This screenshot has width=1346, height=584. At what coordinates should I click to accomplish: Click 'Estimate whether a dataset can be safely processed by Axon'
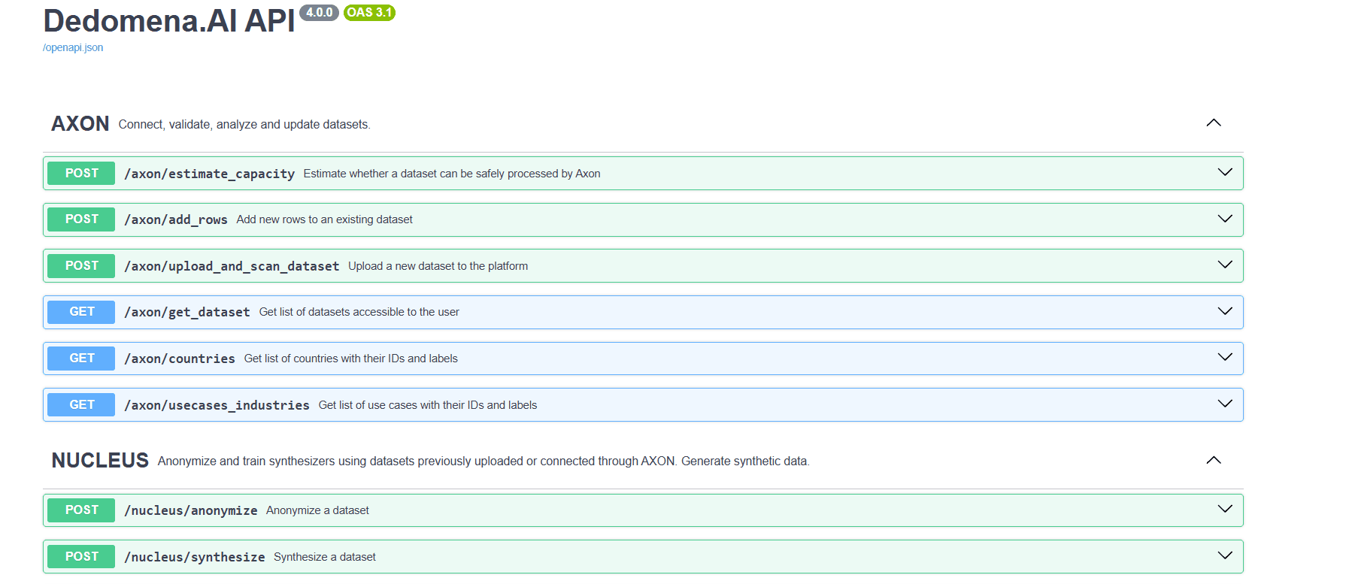(452, 174)
